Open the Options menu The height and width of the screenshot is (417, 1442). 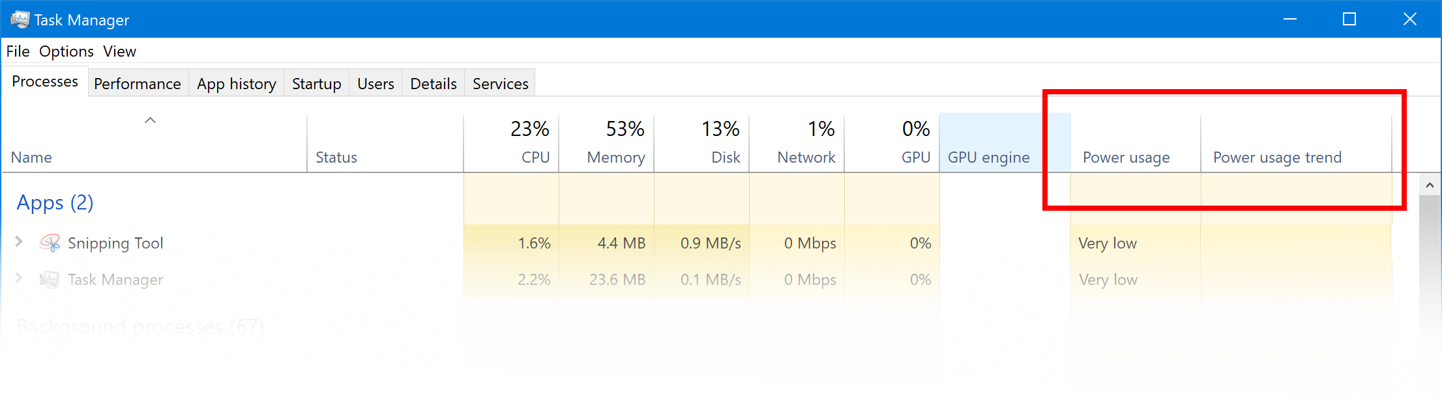pyautogui.click(x=66, y=51)
